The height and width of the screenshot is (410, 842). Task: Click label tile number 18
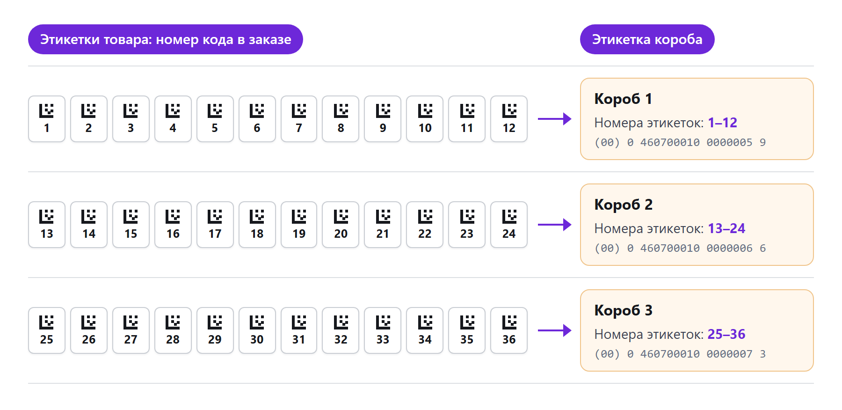[257, 225]
